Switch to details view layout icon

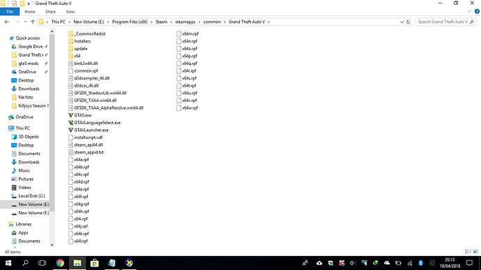(468, 252)
